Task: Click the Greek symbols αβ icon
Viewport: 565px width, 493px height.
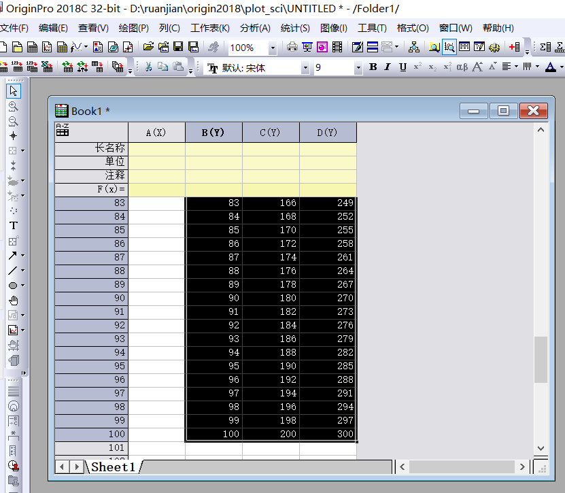Action: pos(462,67)
